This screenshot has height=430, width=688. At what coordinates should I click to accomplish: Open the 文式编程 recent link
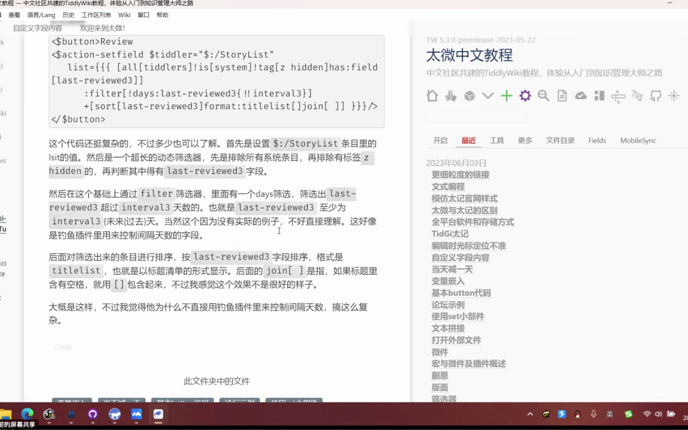(448, 186)
